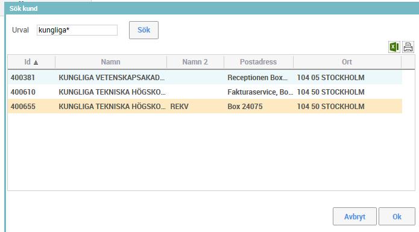The image size is (419, 232).
Task: Confirm selection with Ok button
Action: pyautogui.click(x=397, y=216)
